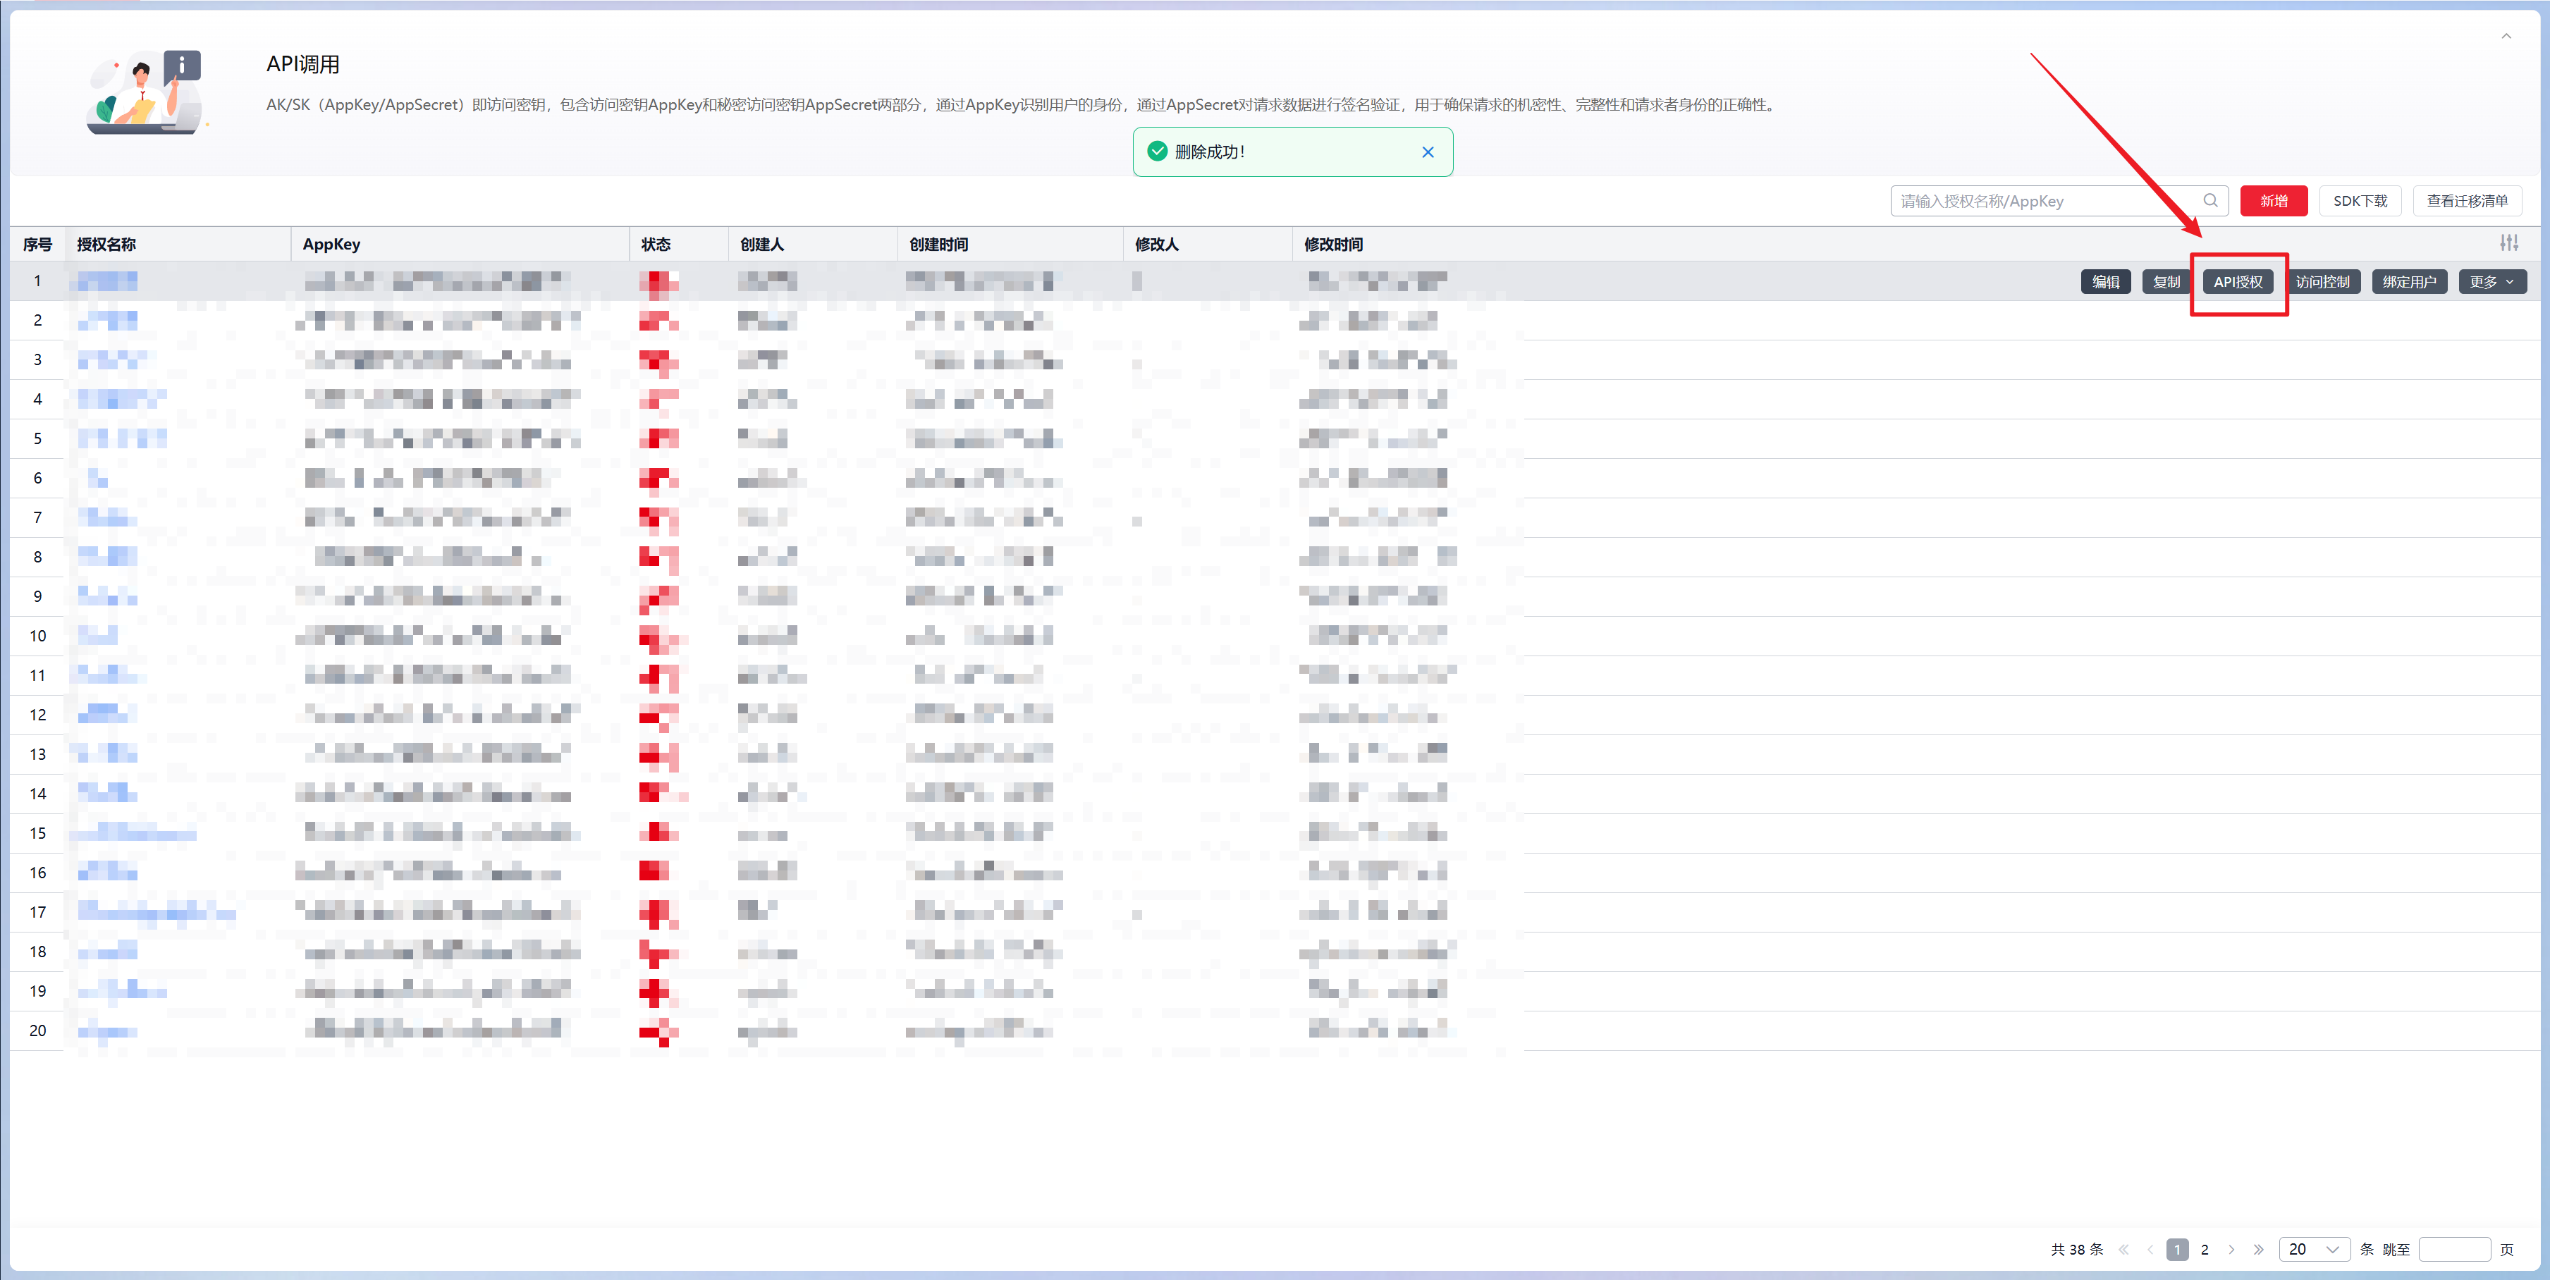Click SDK下载 button
This screenshot has height=1280, width=2550.
2360,201
